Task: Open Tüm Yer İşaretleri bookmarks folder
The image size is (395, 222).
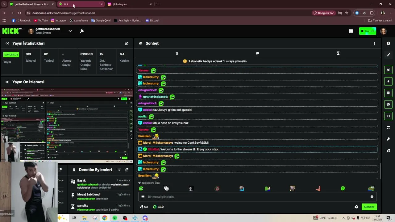Action: tap(380, 21)
